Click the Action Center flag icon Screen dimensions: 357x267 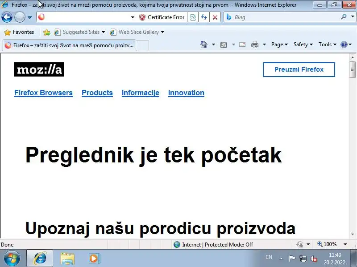pyautogui.click(x=292, y=259)
